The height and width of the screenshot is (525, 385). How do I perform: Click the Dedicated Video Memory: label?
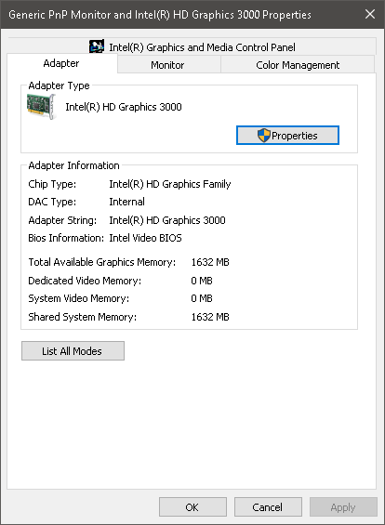[85, 281]
